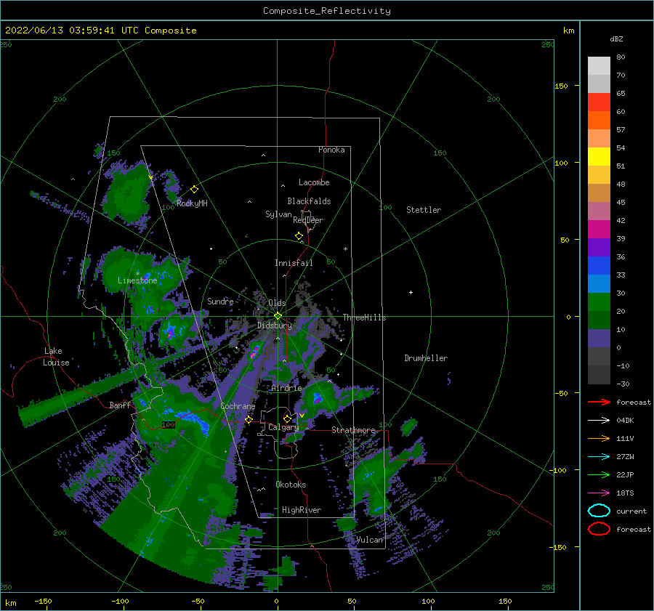Click the yellow km label at top right

tap(568, 31)
